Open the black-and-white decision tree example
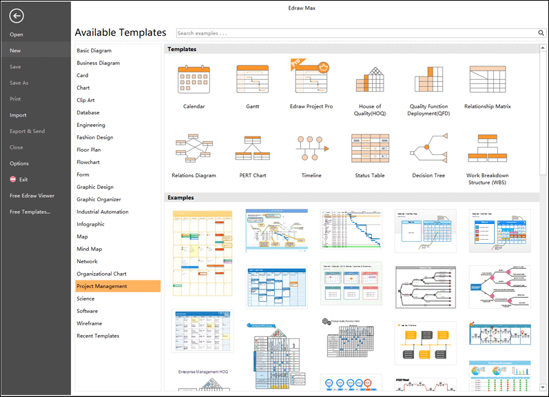Screen dimensions: 549x397 click(x=426, y=287)
